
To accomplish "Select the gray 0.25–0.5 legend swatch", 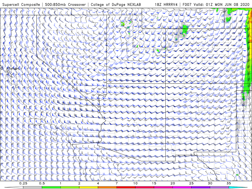I will click(33, 187).
